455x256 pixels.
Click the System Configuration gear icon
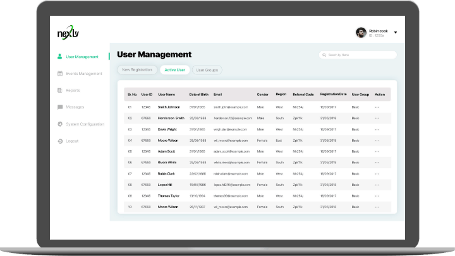[60, 124]
